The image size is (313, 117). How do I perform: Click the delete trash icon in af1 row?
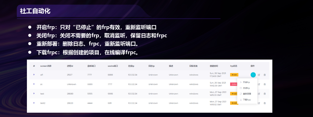point(265,75)
